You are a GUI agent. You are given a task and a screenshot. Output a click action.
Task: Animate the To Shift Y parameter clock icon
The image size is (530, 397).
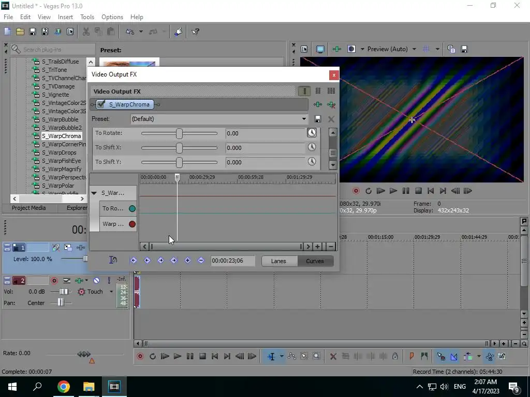(x=312, y=162)
